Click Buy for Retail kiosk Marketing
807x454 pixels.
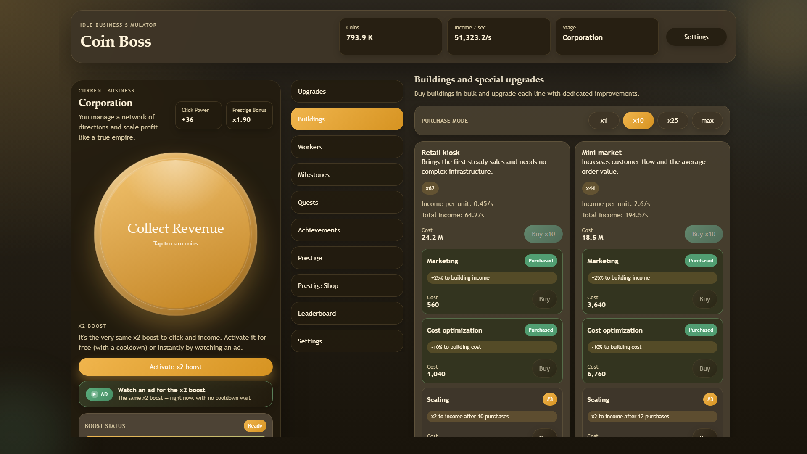(544, 299)
